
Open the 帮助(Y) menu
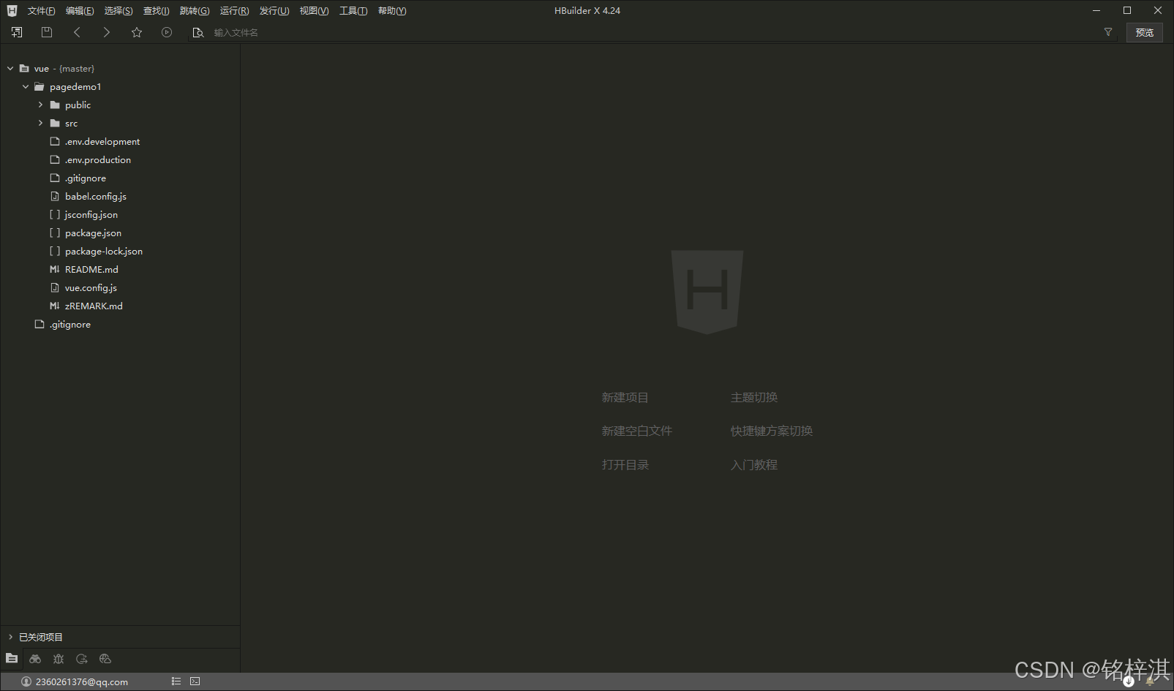pos(392,11)
